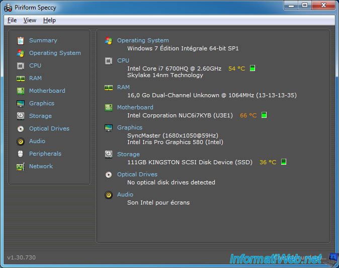Click the Operating System heading in summary
The image size is (339, 268).
[143, 40]
